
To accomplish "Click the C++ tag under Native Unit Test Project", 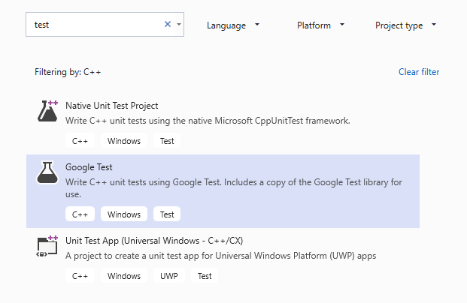I will (x=80, y=140).
